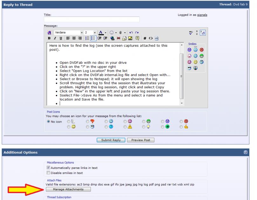The width and height of the screenshot is (257, 200).
Task: Wrap text in HTML tags (<> icon)
Action: 151,38
